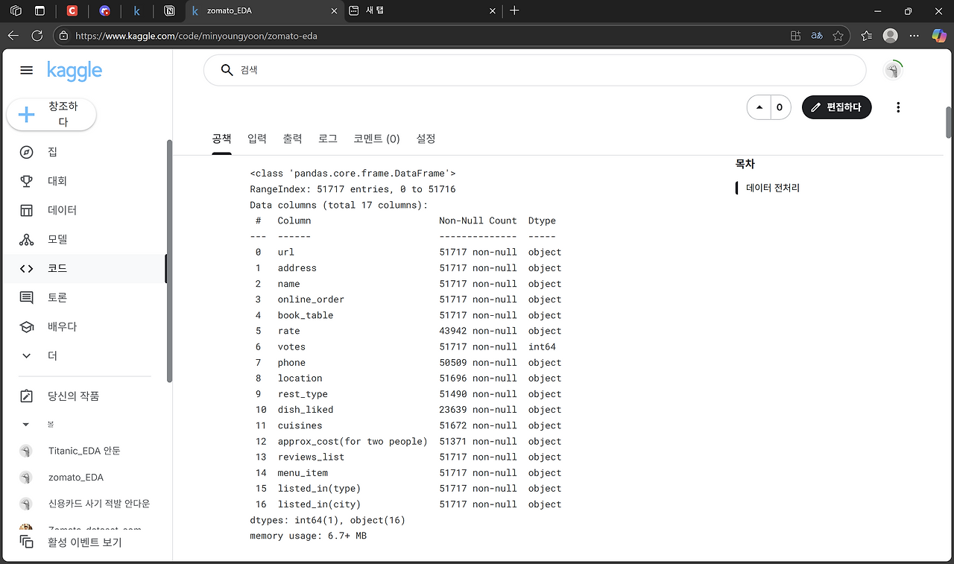Image resolution: width=954 pixels, height=564 pixels.
Task: Click '23639 non-null' count value
Action: tap(478, 410)
